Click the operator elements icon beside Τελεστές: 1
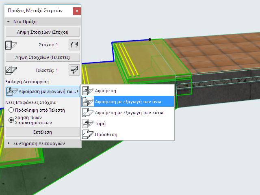This screenshot has width=260, height=195. point(11,70)
